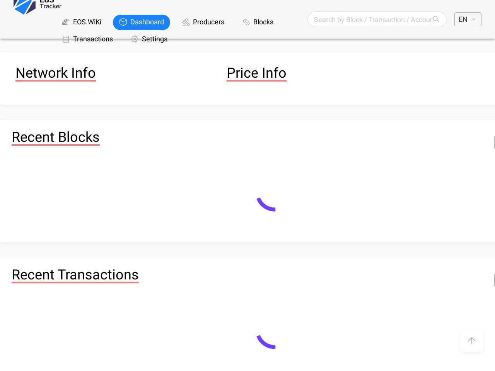Viewport: 495px width, 371px height.
Task: Click the Price Info heading
Action: (x=256, y=73)
